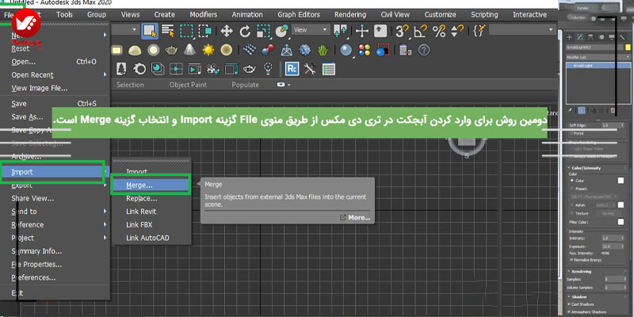Activate the Select and Scale tool
The height and width of the screenshot is (317, 634).
tap(263, 31)
